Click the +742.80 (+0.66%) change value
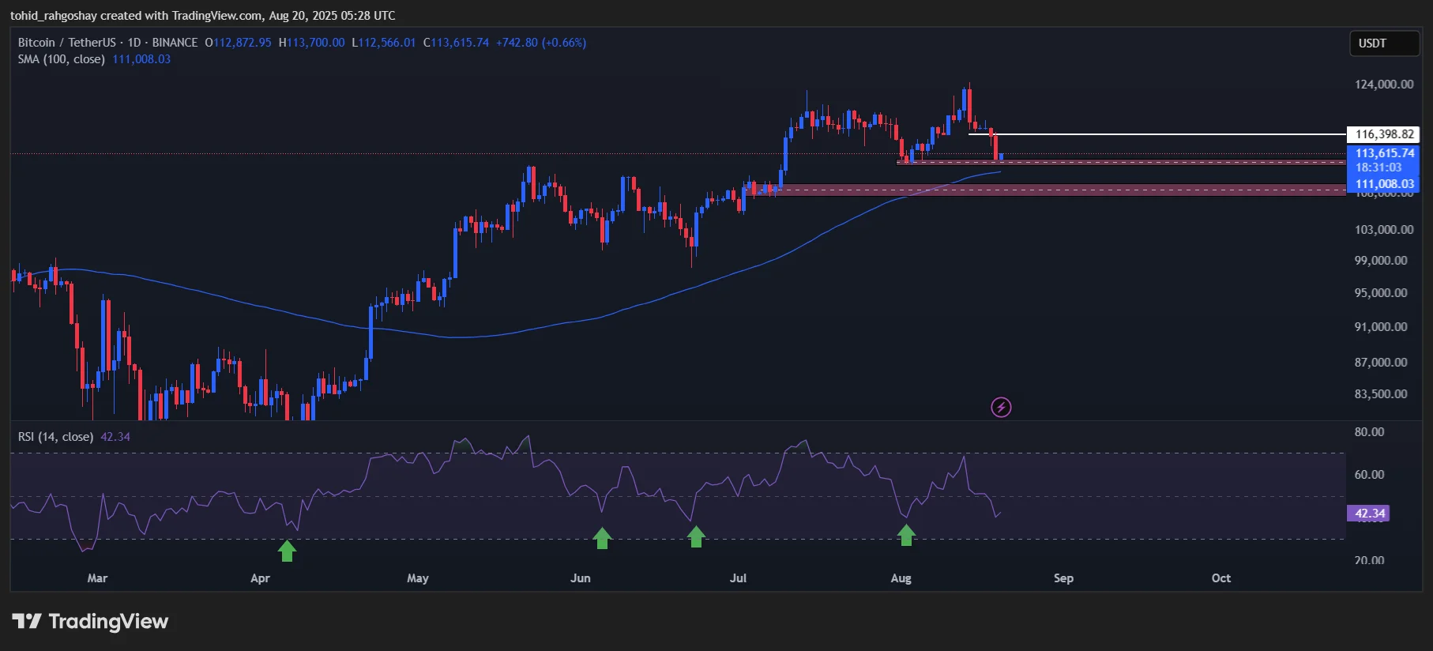Image resolution: width=1433 pixels, height=651 pixels. [x=541, y=43]
